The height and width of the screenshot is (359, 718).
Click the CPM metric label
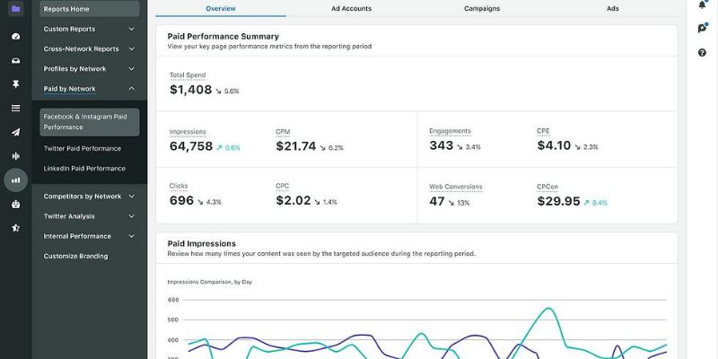[x=283, y=132]
